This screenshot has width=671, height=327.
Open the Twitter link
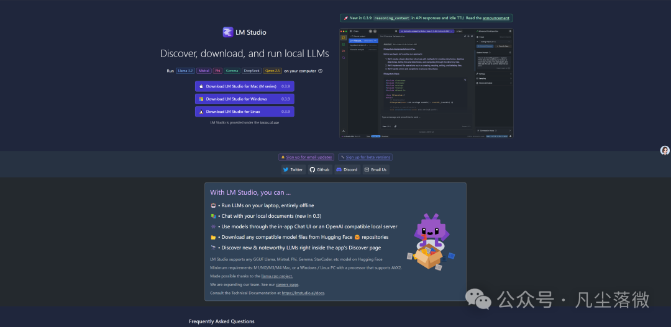click(293, 169)
